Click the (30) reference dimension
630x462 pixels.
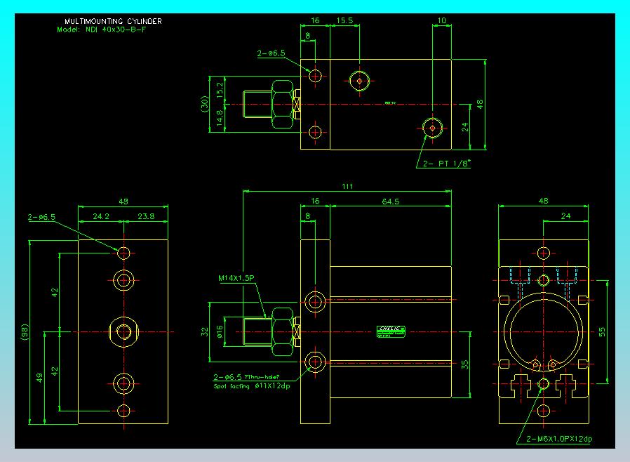tap(205, 103)
